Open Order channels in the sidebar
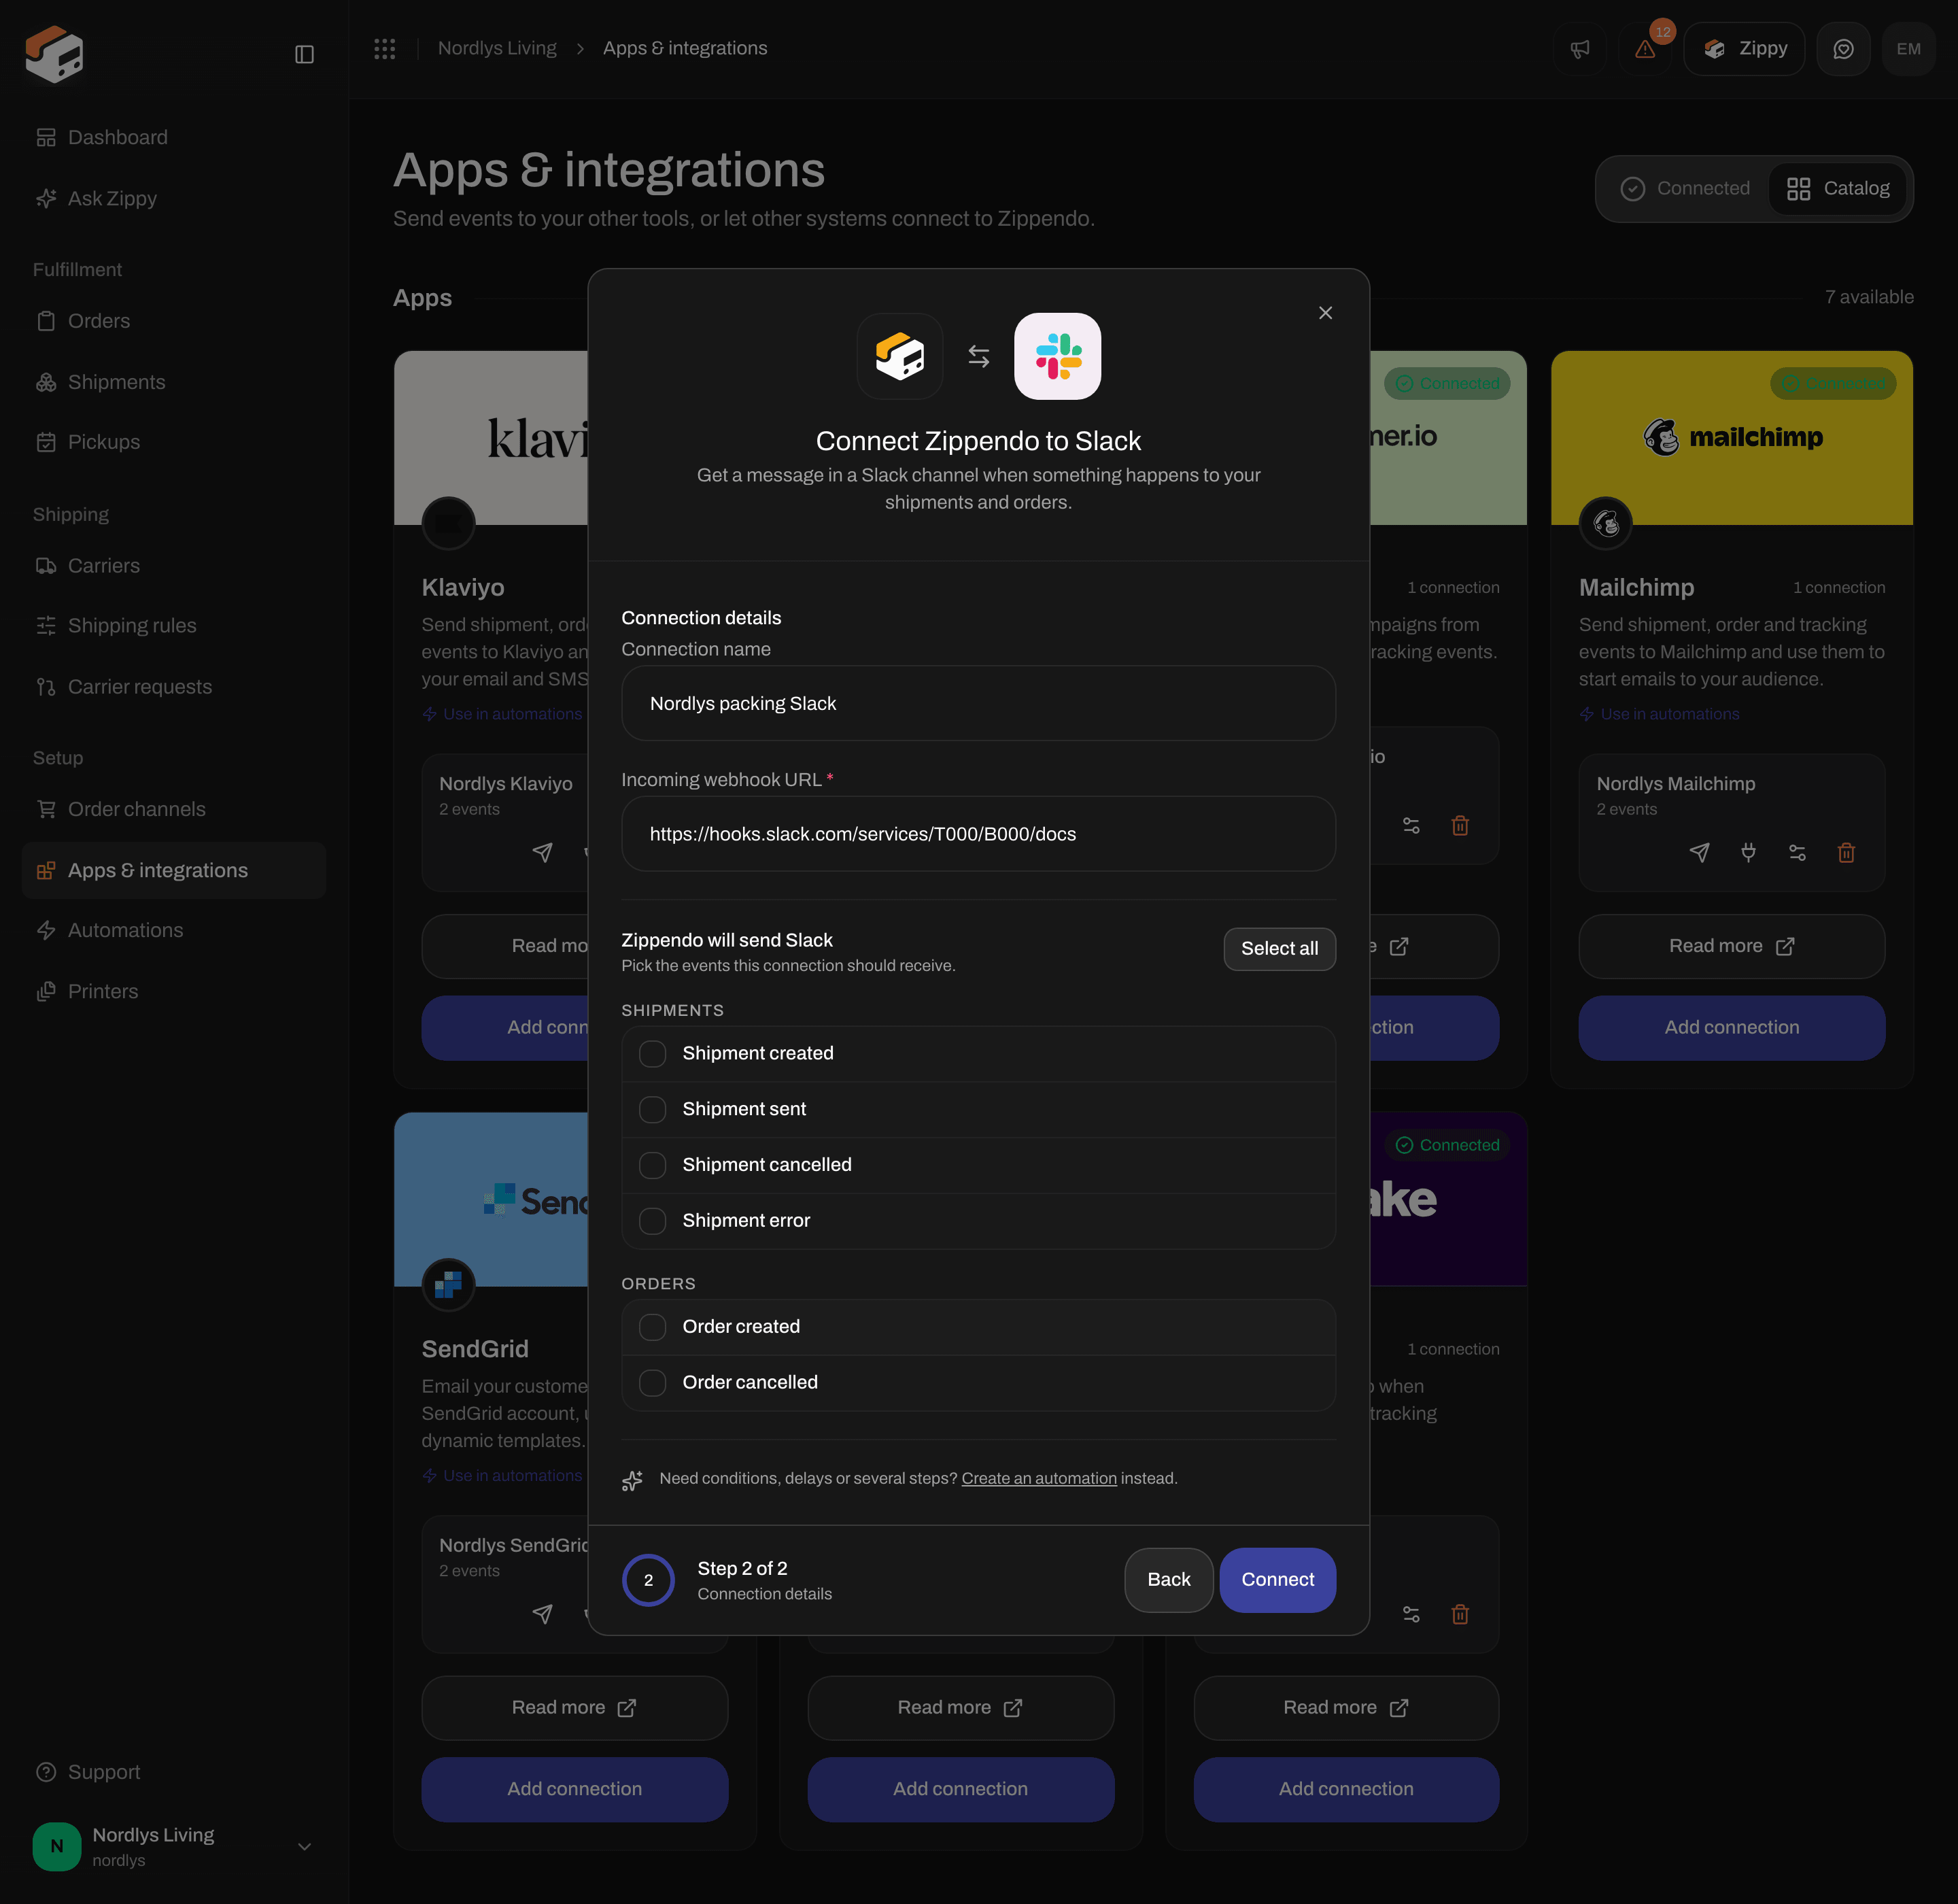1958x1904 pixels. 173,809
